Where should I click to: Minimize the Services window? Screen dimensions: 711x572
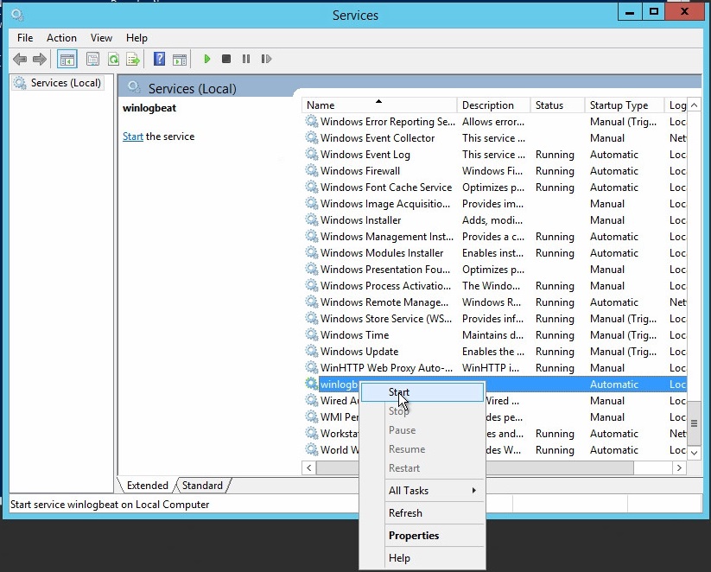(x=630, y=12)
